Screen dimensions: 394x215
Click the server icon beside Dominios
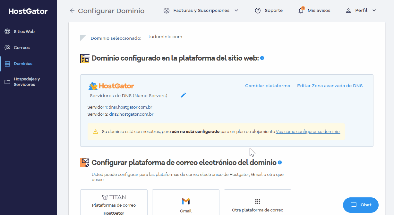(7, 64)
